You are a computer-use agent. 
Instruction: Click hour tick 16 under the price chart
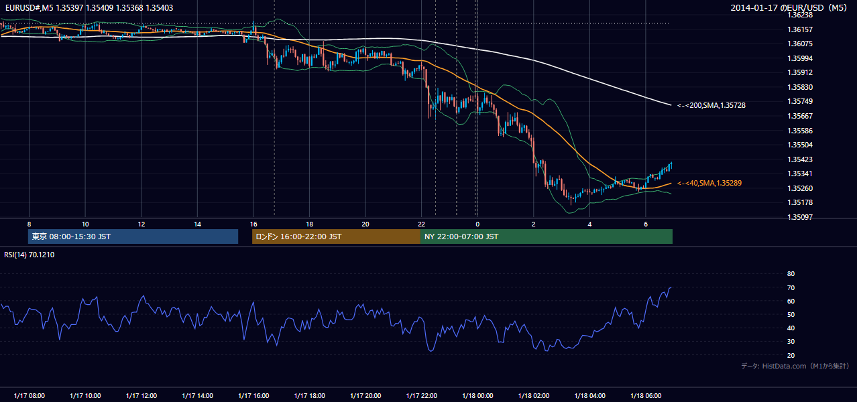(x=253, y=224)
